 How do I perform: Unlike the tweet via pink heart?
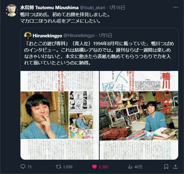94,167
